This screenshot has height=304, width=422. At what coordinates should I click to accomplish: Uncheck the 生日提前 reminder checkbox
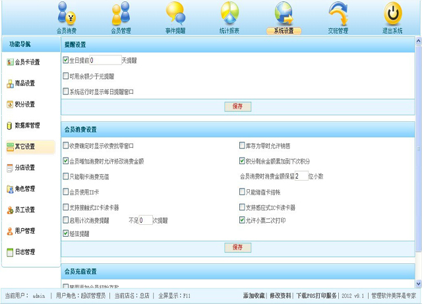pos(66,60)
